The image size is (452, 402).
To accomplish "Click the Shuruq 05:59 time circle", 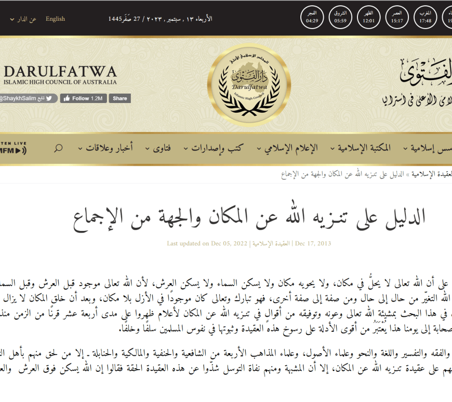I will pyautogui.click(x=340, y=17).
